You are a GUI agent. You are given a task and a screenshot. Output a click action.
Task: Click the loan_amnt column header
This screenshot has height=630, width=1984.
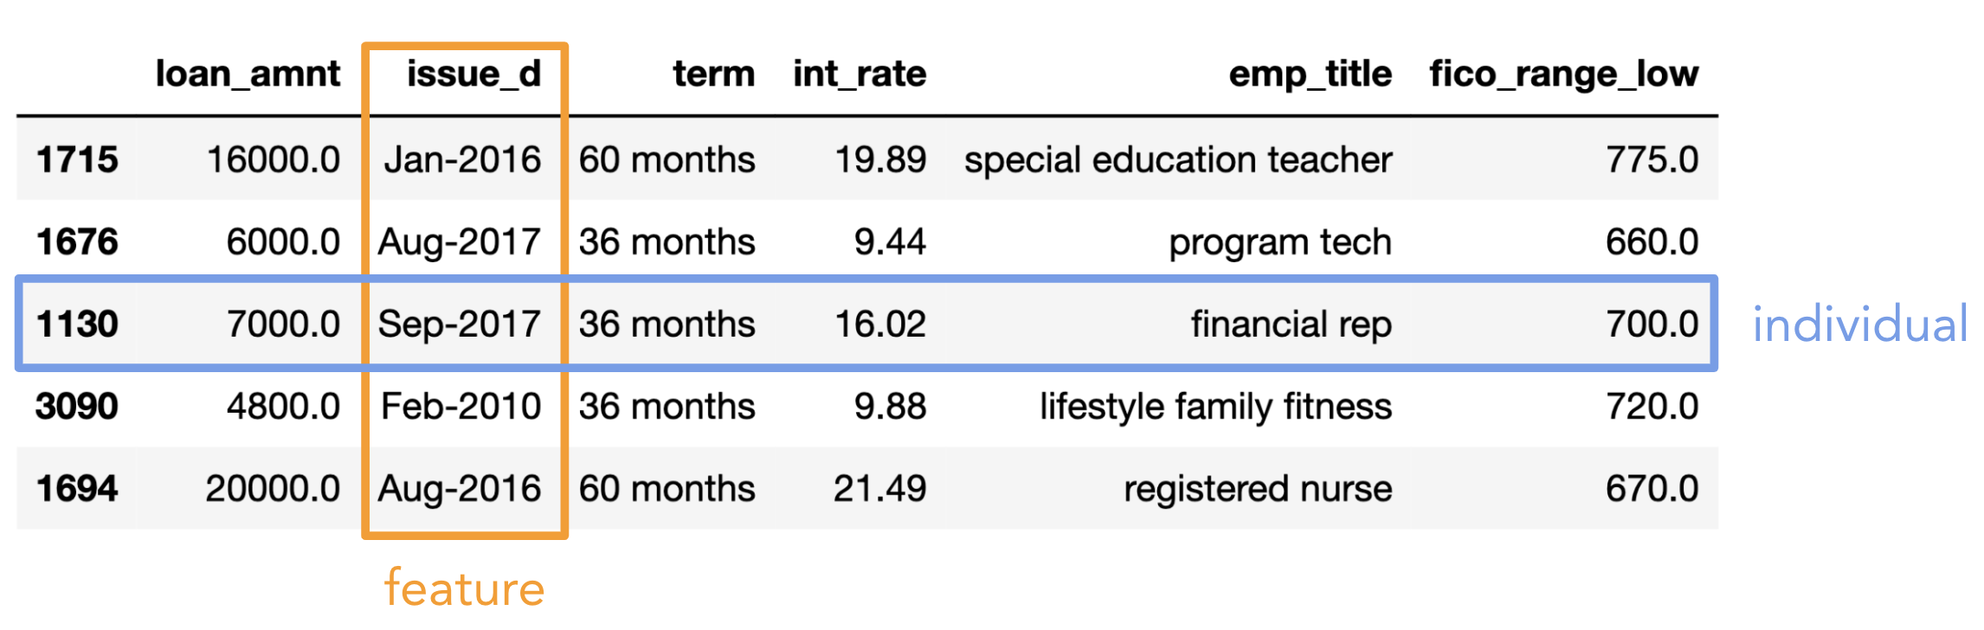(248, 74)
